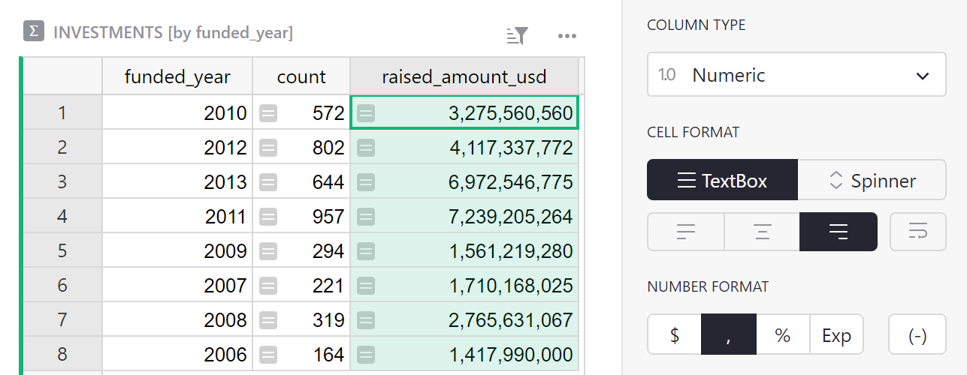Click formula icon in count row 1

pyautogui.click(x=268, y=113)
